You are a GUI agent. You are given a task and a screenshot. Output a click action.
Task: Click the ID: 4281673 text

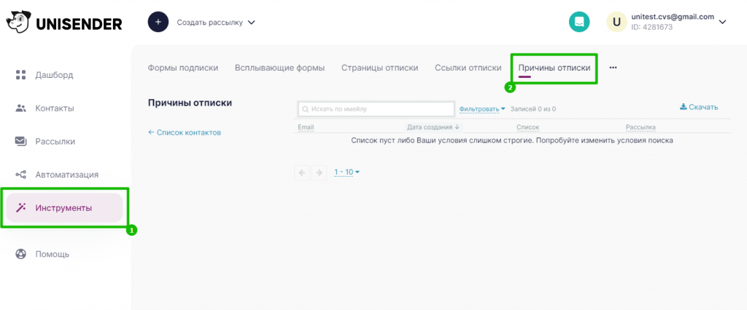[x=651, y=27]
